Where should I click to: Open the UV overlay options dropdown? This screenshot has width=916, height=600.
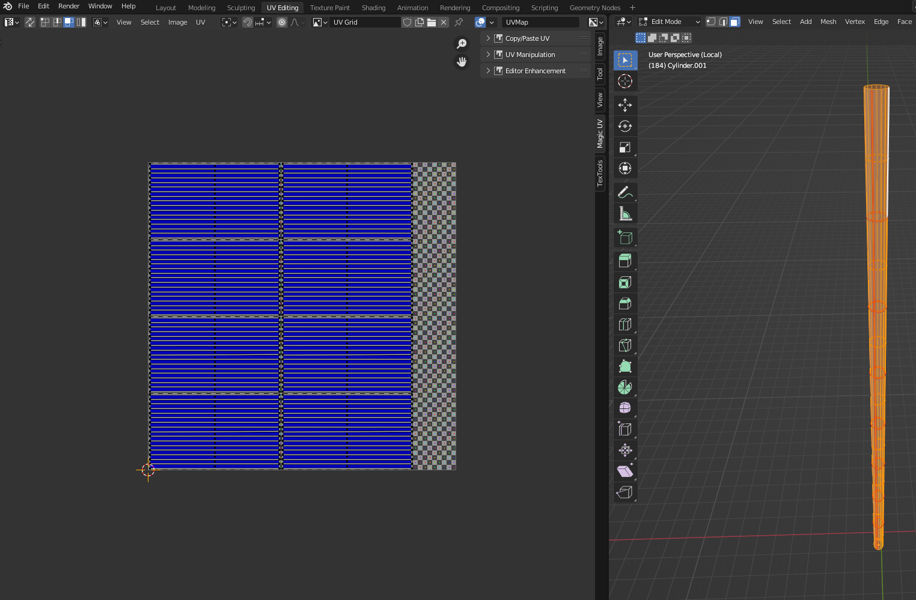coord(492,22)
